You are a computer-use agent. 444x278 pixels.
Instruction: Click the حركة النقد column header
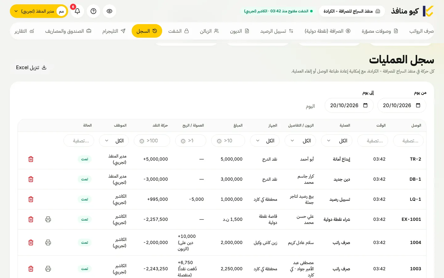pos(160,125)
